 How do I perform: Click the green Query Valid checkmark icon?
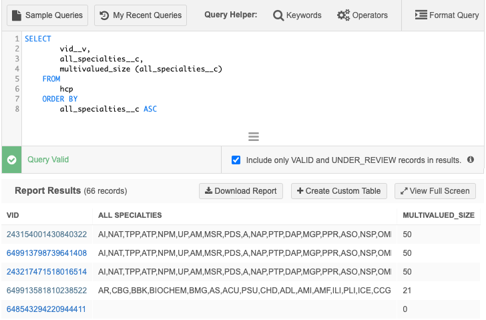click(x=11, y=160)
